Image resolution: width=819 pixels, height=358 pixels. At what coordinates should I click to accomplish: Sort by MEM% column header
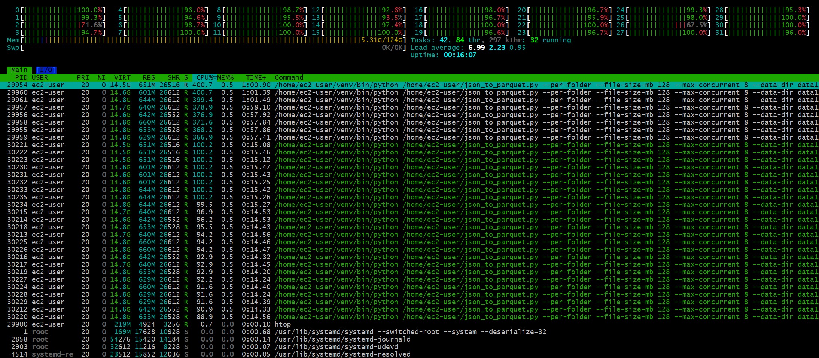click(225, 77)
